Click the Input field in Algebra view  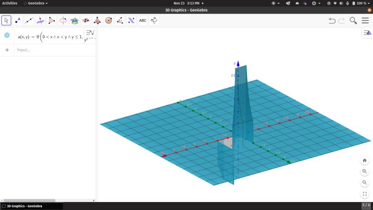[55, 50]
